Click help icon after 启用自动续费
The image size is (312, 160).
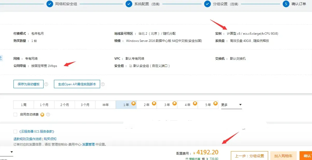[x=48, y=115]
